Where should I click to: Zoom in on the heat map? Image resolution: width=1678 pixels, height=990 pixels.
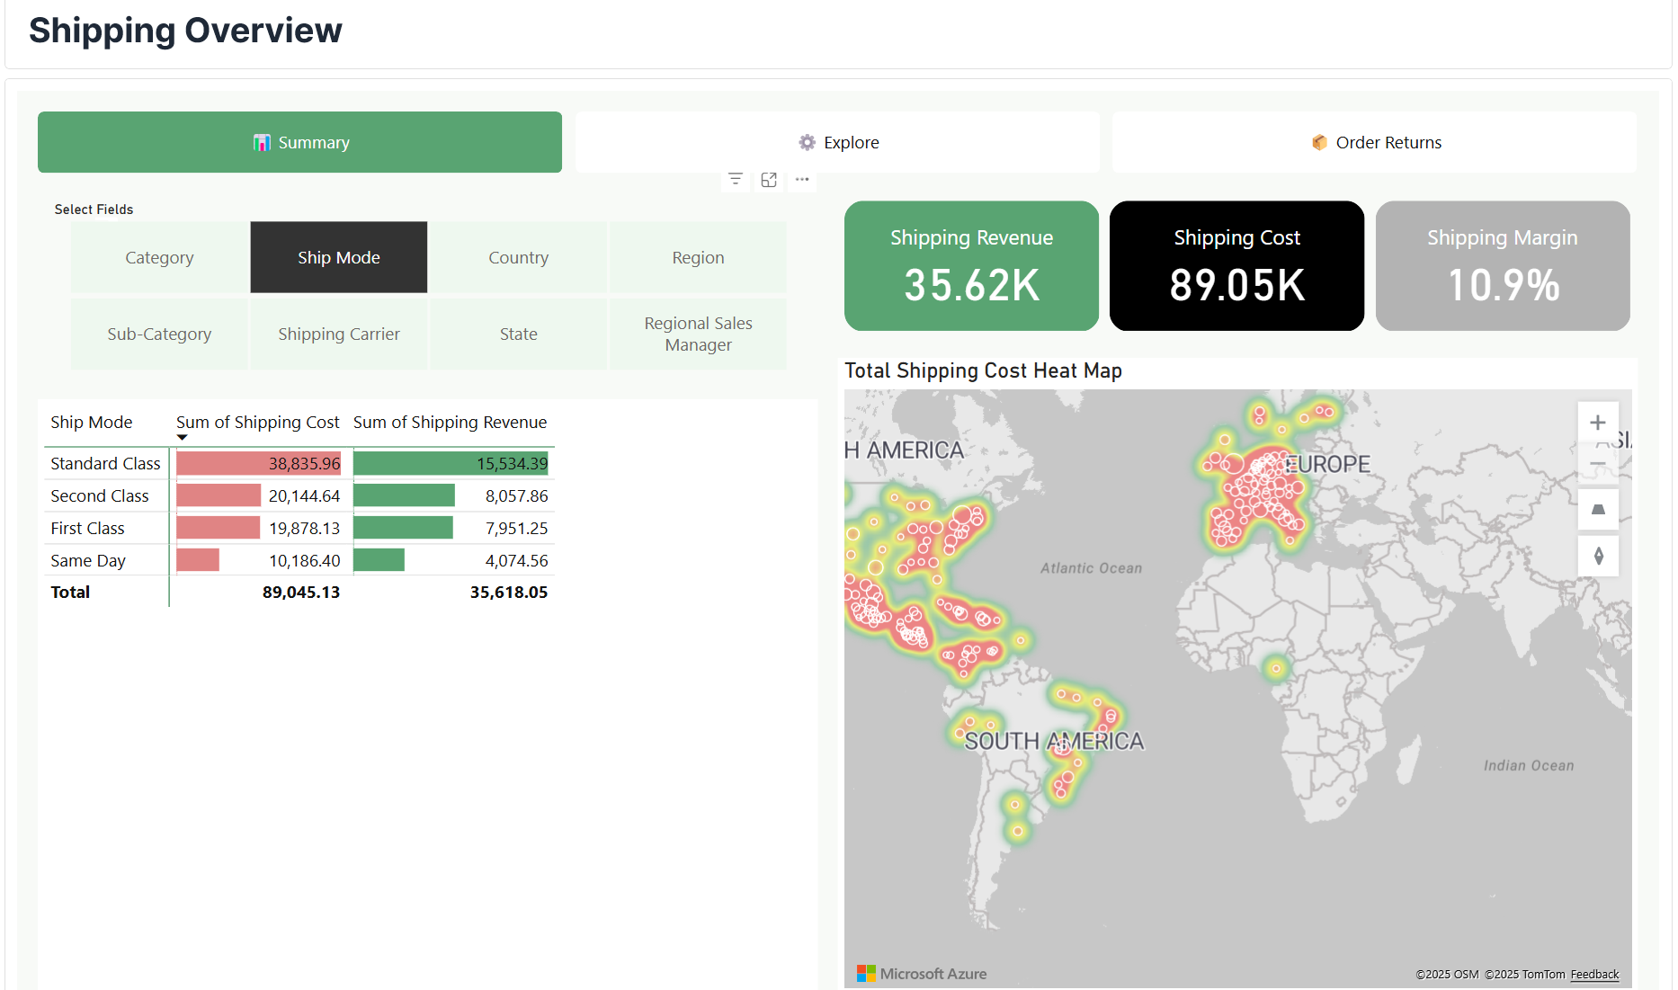click(x=1598, y=422)
